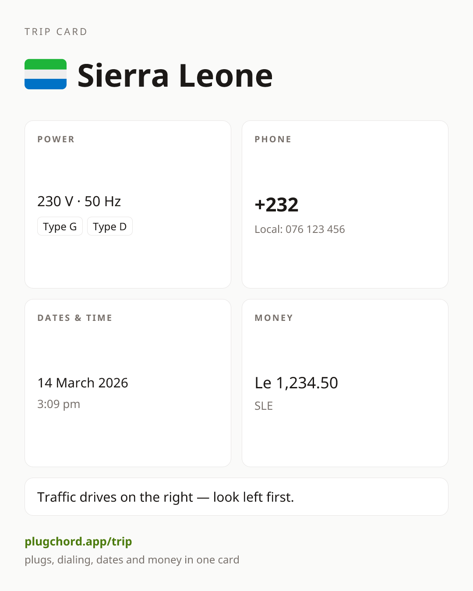Click the 3:09 pm time text
This screenshot has width=473, height=591.
click(59, 404)
